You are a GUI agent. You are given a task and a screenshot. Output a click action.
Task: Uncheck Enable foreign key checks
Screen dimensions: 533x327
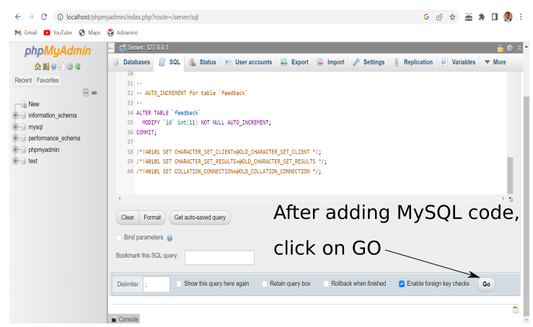point(402,284)
